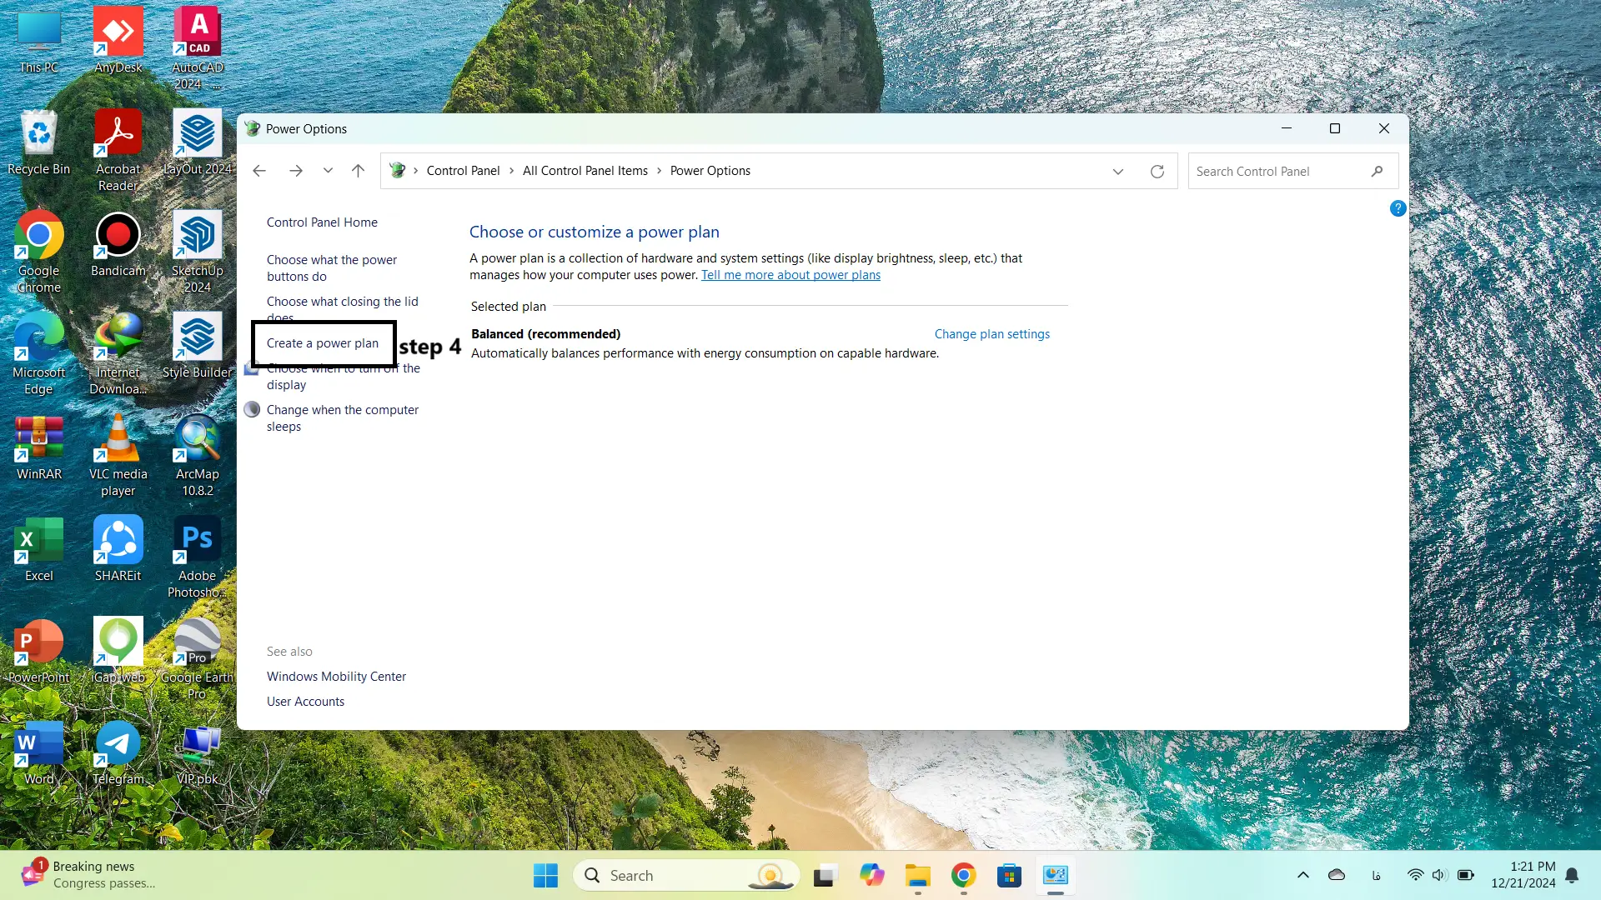Viewport: 1601px width, 900px height.
Task: Refresh the Power Options address bar
Action: [1157, 172]
